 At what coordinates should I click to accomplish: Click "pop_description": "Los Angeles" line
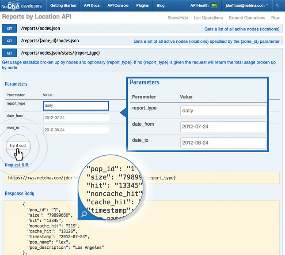pyautogui.click(x=65, y=247)
